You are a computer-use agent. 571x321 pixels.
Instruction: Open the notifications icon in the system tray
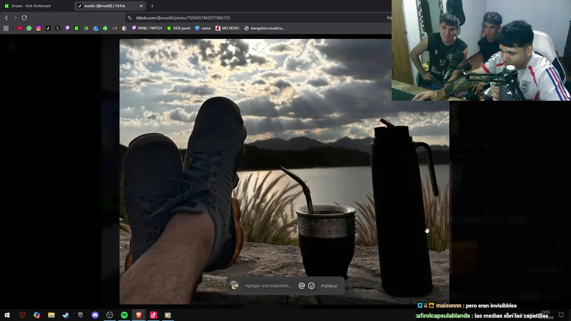tap(561, 315)
